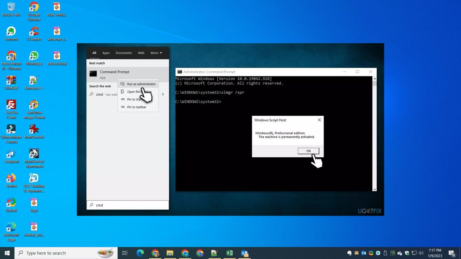Open Excel from the taskbar
The height and width of the screenshot is (259, 461).
tap(229, 253)
